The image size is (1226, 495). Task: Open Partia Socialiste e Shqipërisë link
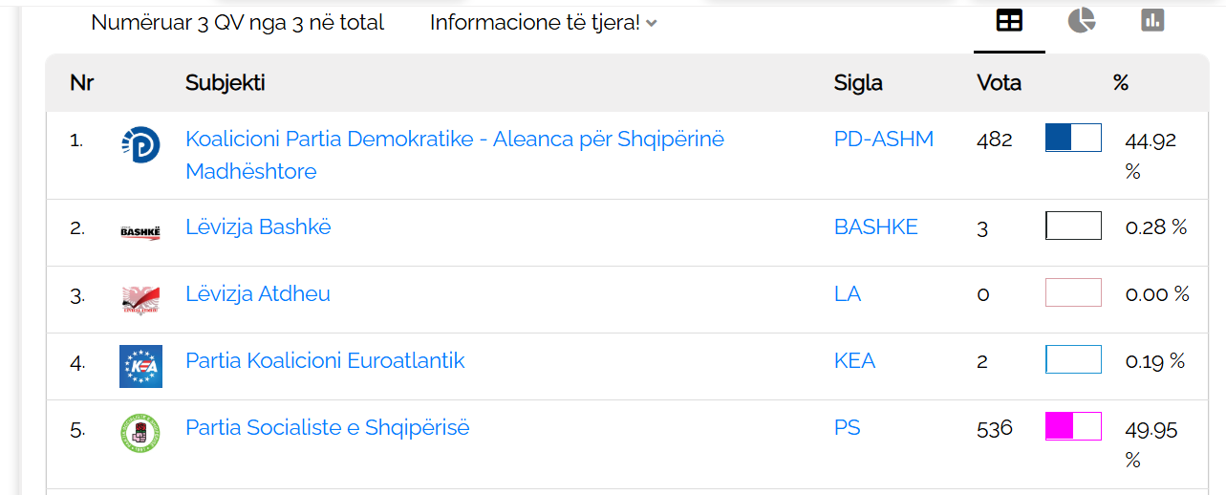(327, 428)
